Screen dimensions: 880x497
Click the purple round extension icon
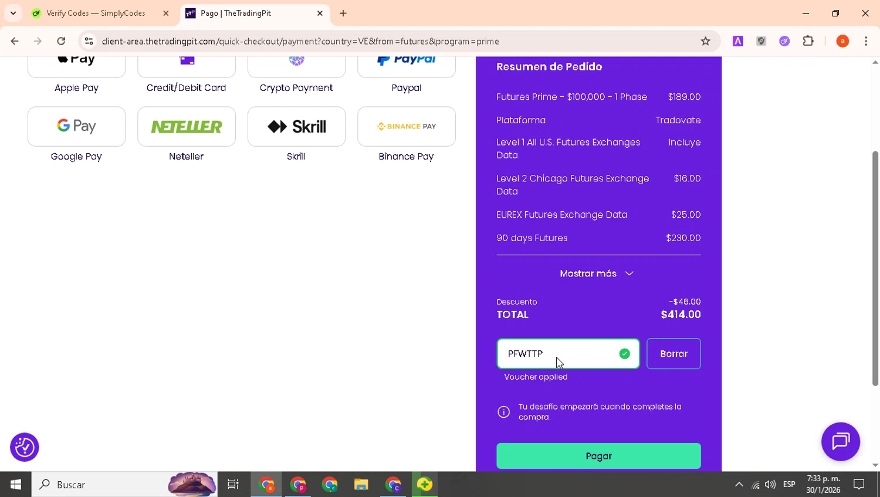point(784,41)
